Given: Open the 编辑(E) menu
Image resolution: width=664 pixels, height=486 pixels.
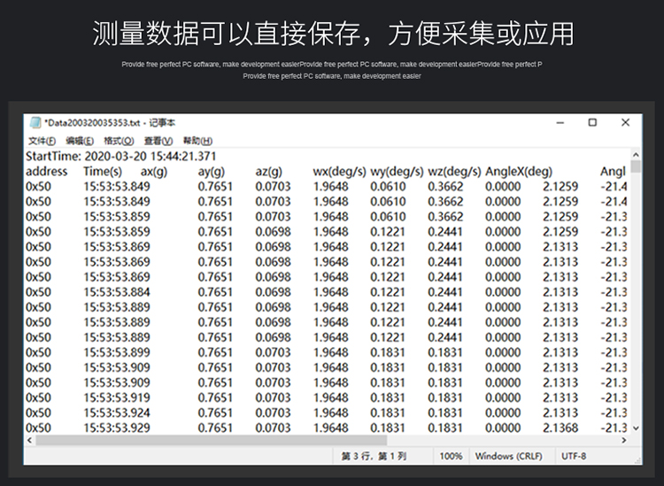Looking at the screenshot, I should point(80,141).
